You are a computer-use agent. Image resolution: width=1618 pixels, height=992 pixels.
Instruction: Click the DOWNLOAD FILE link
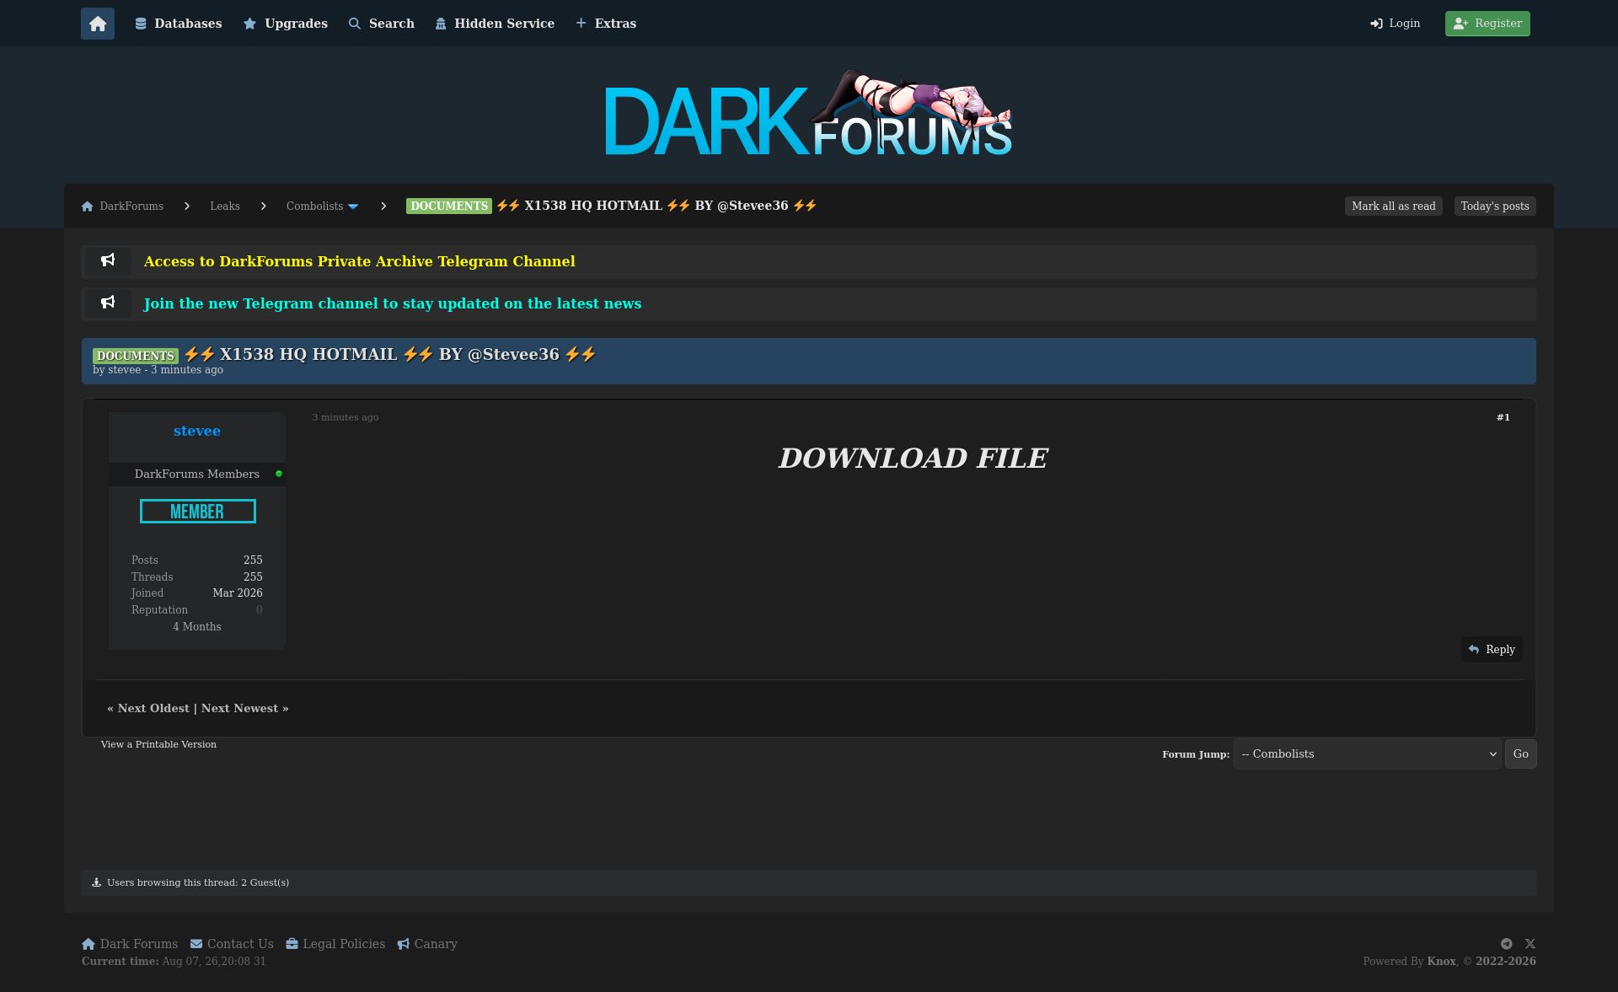(913, 458)
